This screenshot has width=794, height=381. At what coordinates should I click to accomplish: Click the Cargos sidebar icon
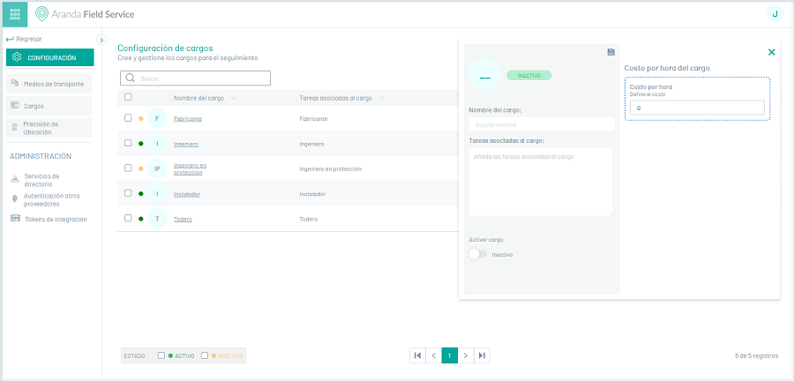[x=15, y=106]
